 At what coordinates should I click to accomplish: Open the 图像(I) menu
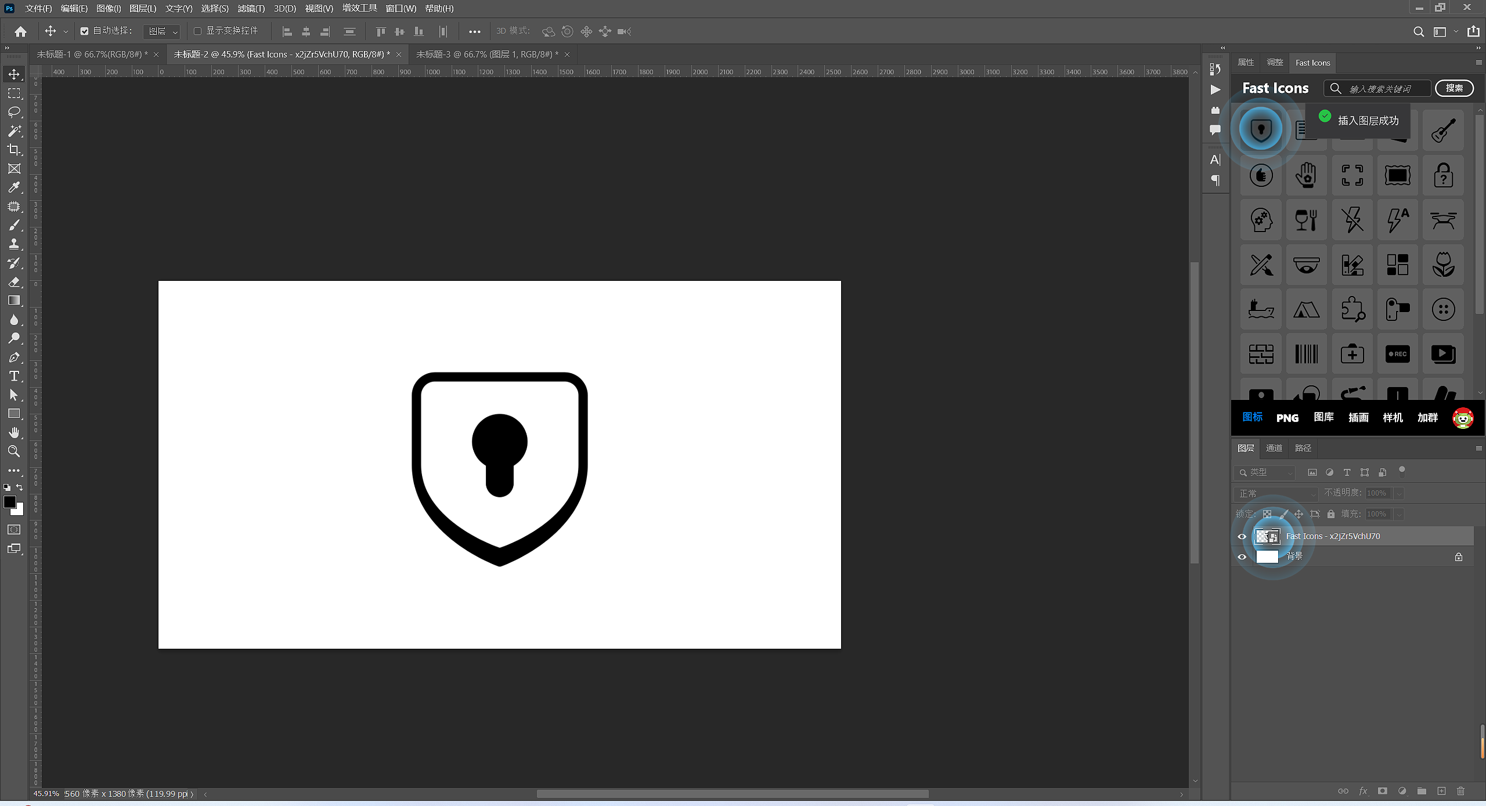pyautogui.click(x=109, y=8)
